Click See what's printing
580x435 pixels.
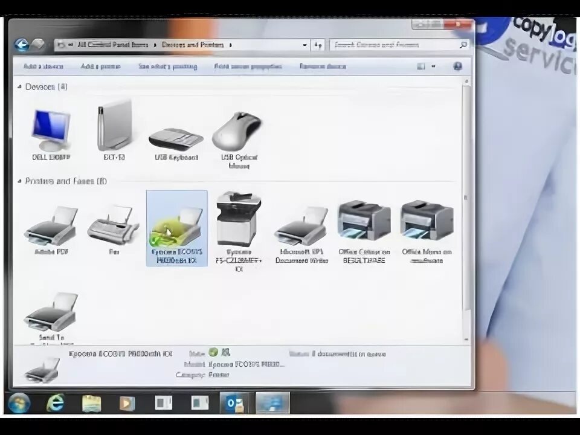(167, 66)
